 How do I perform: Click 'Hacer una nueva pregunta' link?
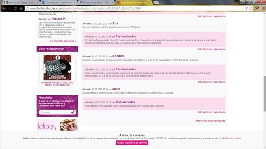pos(211,121)
